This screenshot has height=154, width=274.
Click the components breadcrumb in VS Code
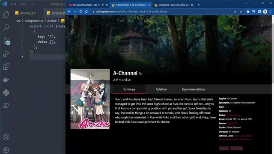(34, 21)
